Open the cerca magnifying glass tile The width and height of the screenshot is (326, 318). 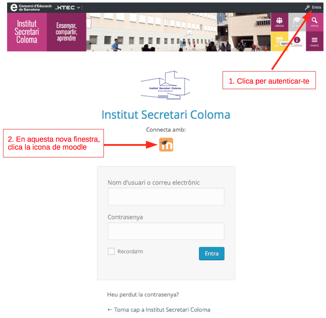tap(314, 22)
